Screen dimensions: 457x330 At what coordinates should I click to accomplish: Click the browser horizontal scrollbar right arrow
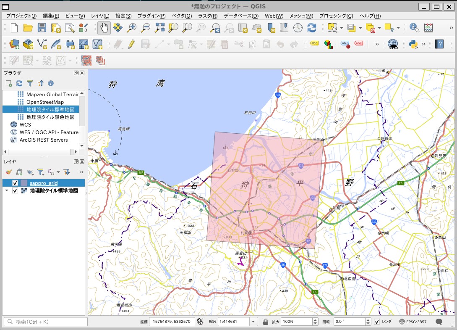pos(76,152)
